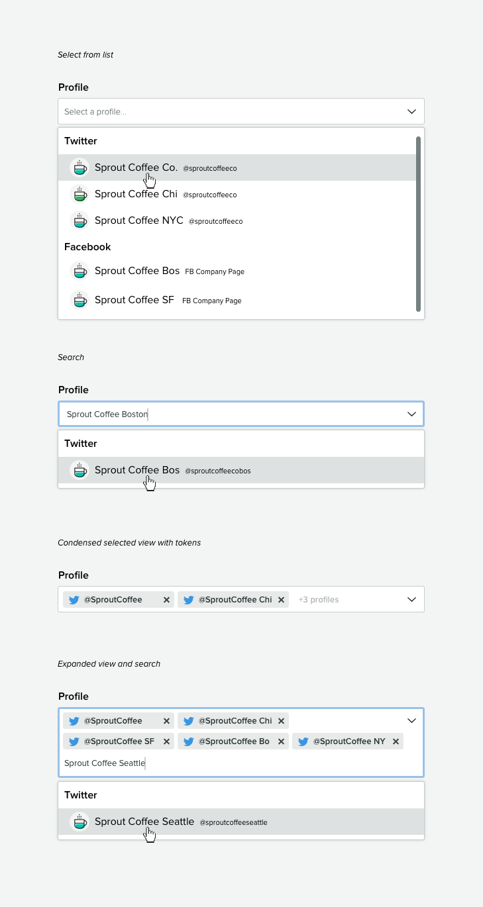Click into the "Sprout Coffee Seattle" search text
This screenshot has width=483, height=907.
(105, 763)
